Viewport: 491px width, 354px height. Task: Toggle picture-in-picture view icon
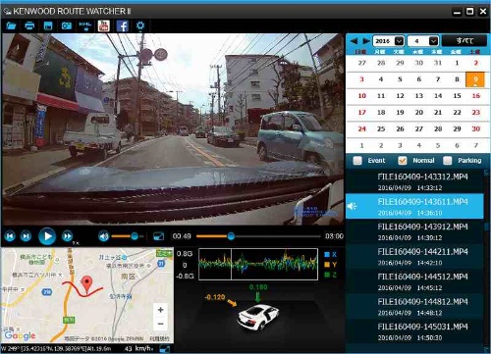(x=158, y=236)
